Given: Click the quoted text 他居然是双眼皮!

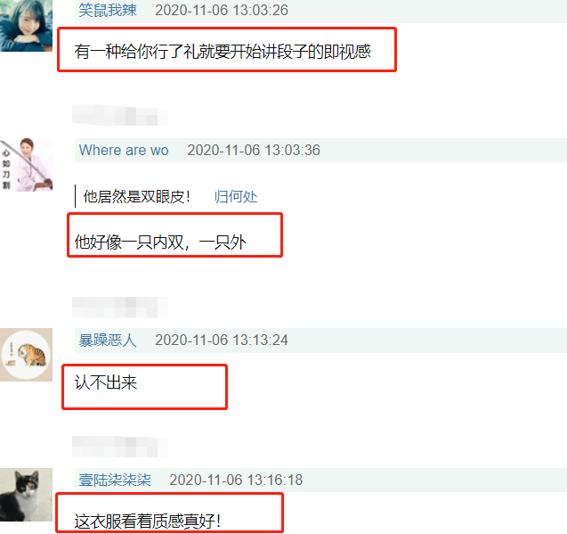Looking at the screenshot, I should [137, 197].
